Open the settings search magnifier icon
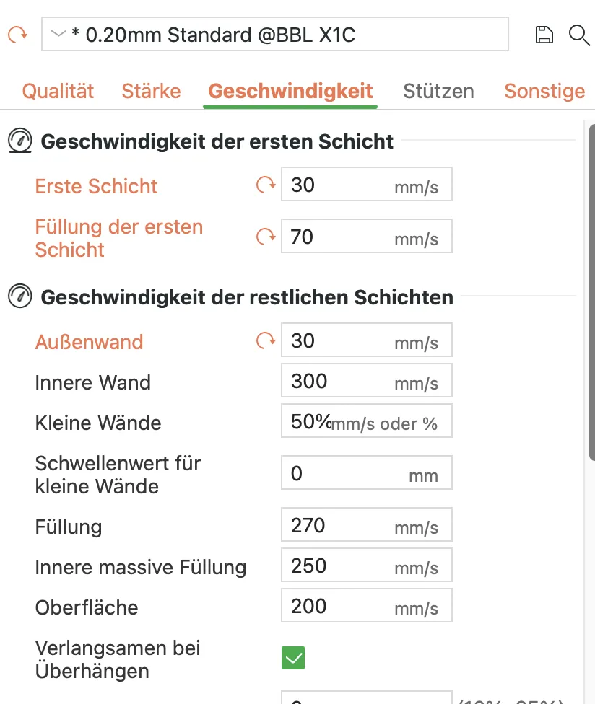The width and height of the screenshot is (595, 704). [579, 35]
